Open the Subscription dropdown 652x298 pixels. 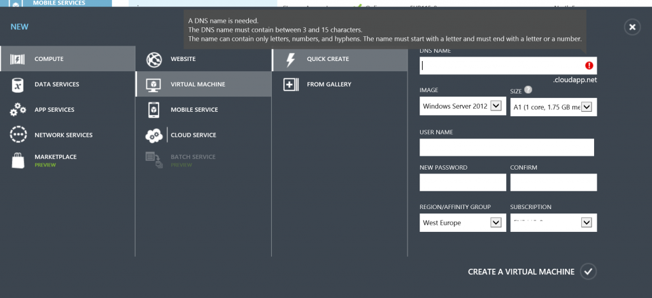pos(553,222)
